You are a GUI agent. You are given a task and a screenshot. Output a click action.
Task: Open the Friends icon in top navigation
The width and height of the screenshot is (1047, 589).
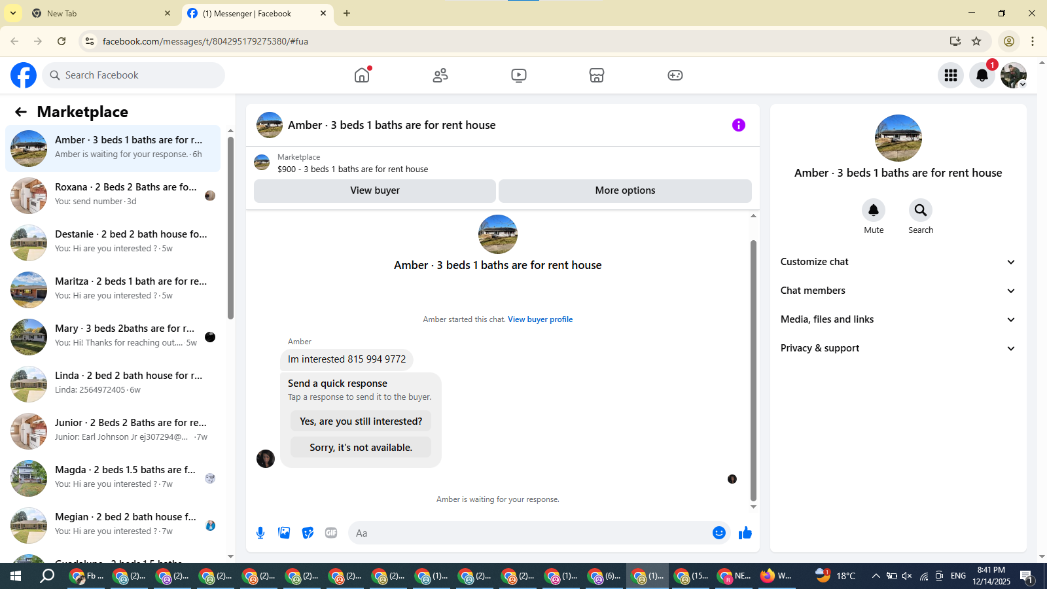coord(440,75)
